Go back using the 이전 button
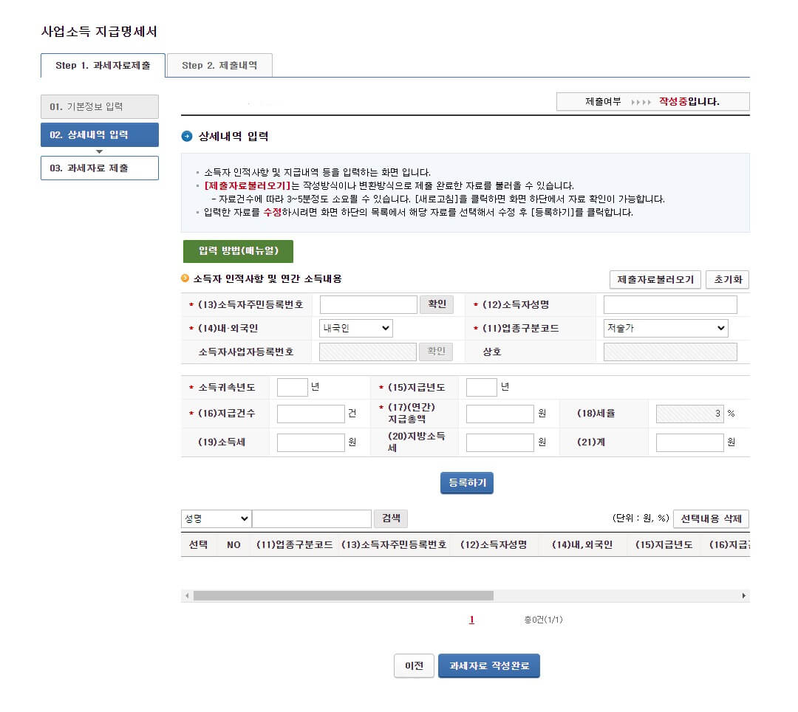The width and height of the screenshot is (798, 712). [414, 665]
